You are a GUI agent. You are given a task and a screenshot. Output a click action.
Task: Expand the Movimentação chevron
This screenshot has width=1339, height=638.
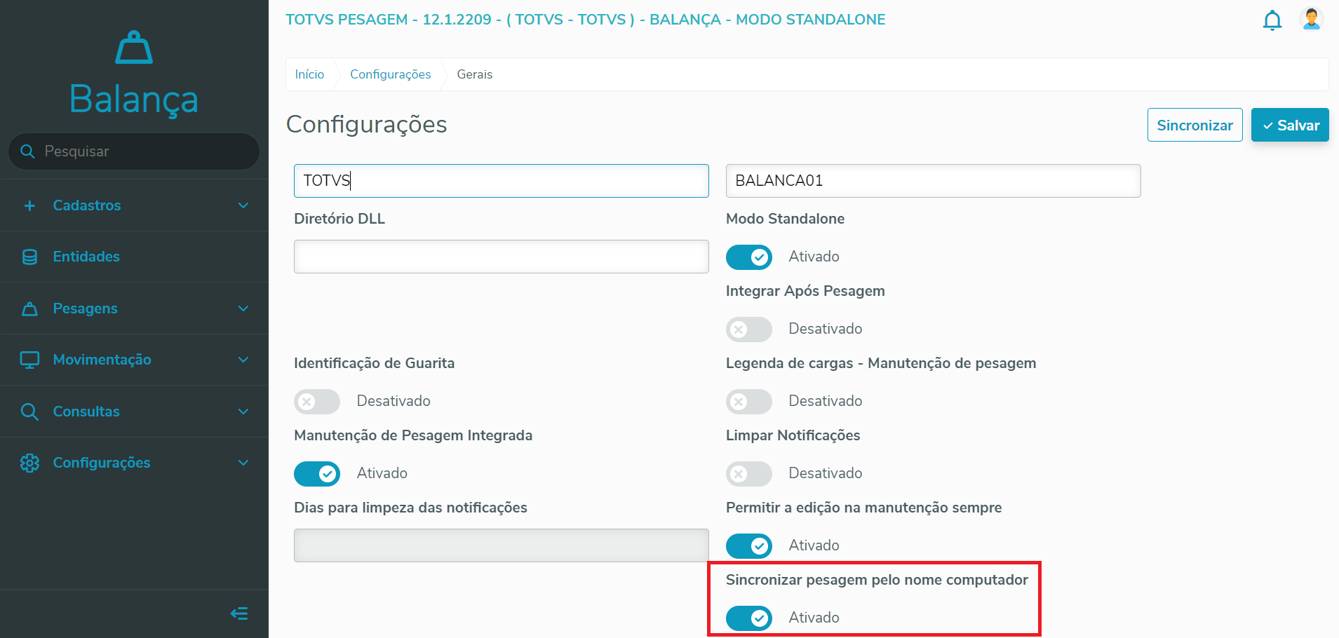point(243,360)
